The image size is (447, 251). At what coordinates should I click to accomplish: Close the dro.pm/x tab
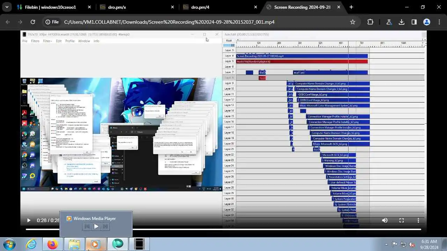tap(173, 7)
